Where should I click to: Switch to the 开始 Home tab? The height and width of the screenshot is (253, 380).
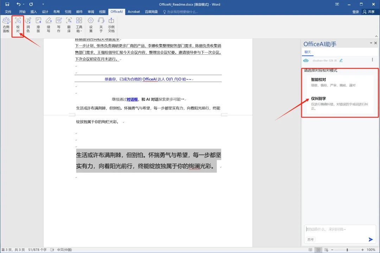(22, 12)
